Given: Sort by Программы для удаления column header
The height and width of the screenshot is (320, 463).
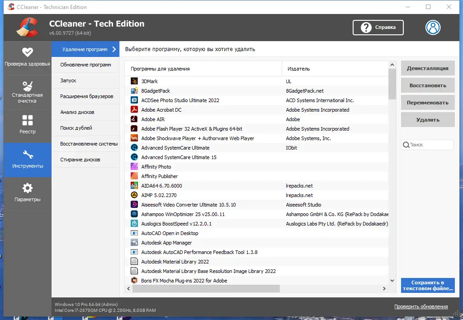Looking at the screenshot, I should click(203, 69).
